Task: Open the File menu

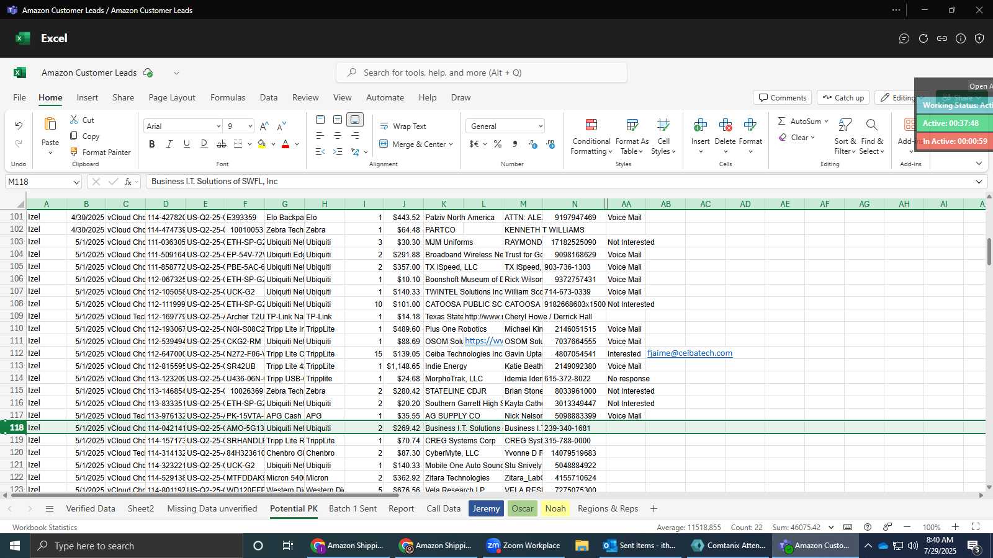Action: tap(19, 97)
